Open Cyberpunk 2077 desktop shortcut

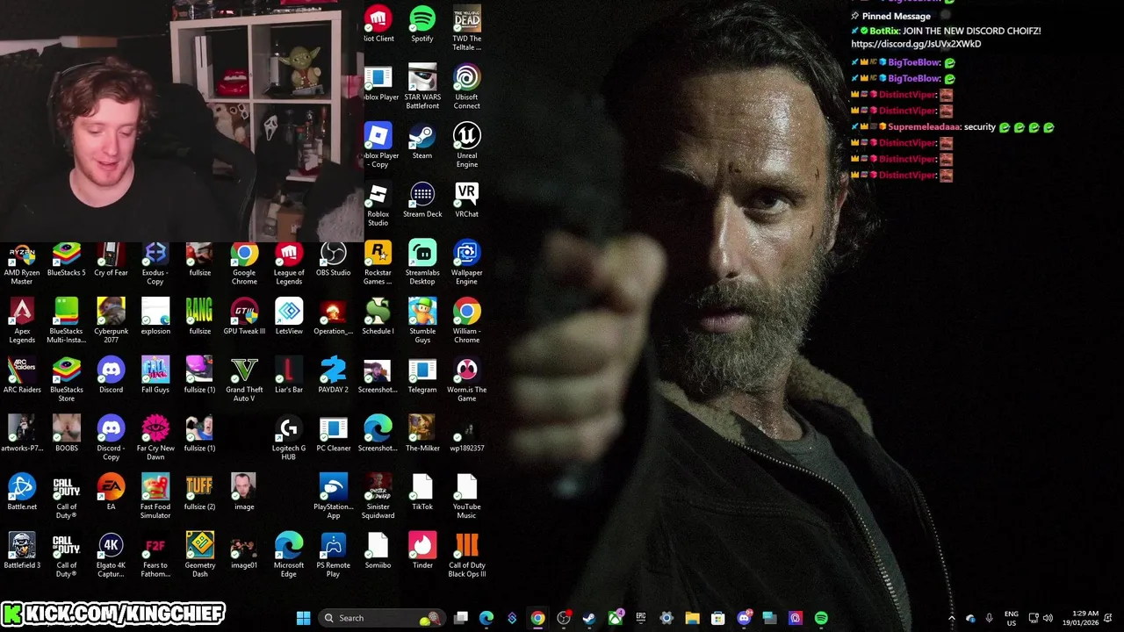tap(111, 321)
